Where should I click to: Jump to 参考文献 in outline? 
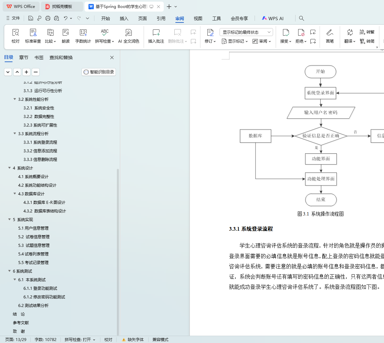click(21, 323)
